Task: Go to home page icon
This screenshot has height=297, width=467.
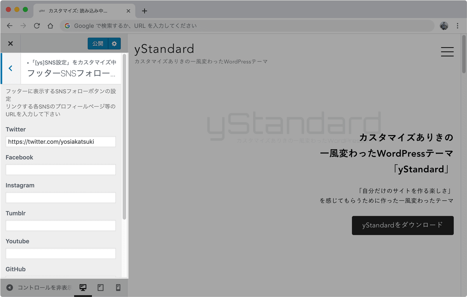Action: 50,26
